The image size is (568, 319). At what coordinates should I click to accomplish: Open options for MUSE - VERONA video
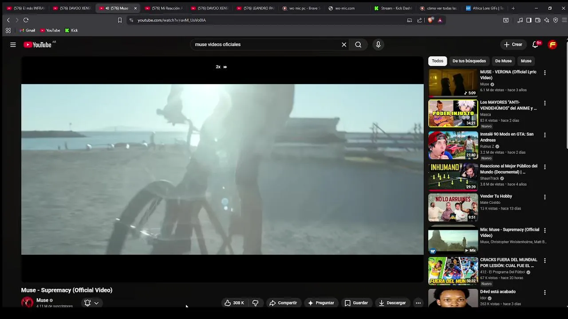[545, 73]
